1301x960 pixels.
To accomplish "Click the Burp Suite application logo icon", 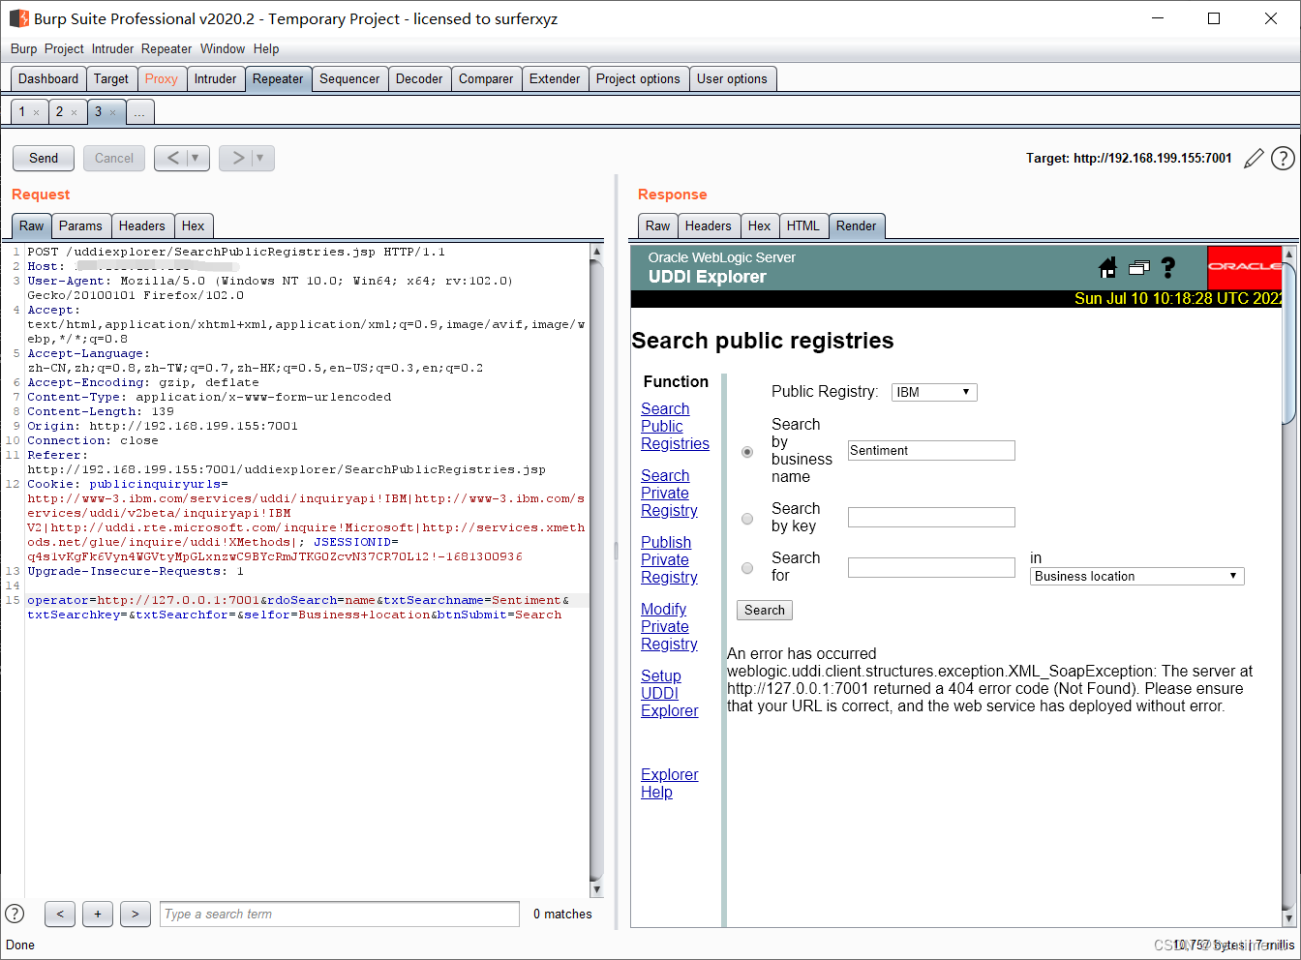I will click(x=18, y=18).
